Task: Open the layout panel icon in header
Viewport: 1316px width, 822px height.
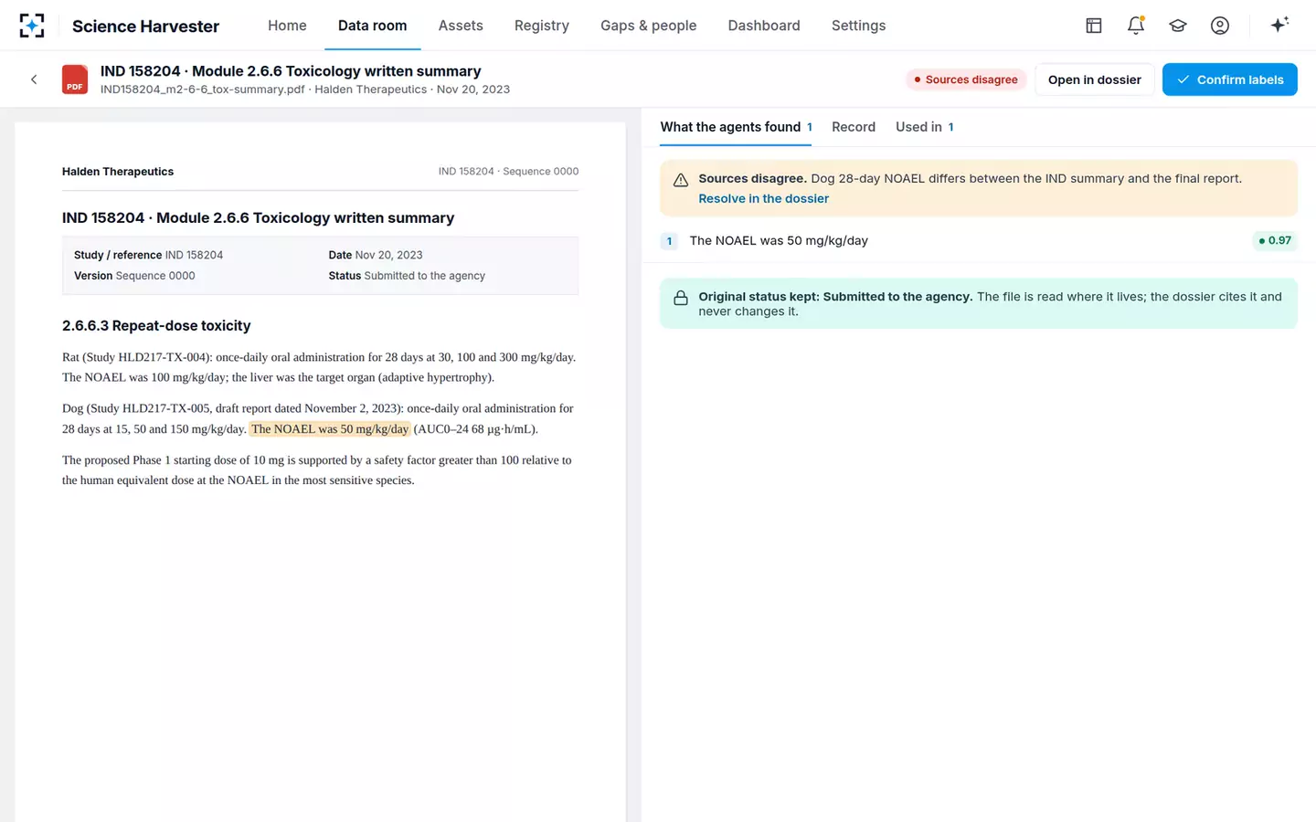Action: click(1094, 26)
